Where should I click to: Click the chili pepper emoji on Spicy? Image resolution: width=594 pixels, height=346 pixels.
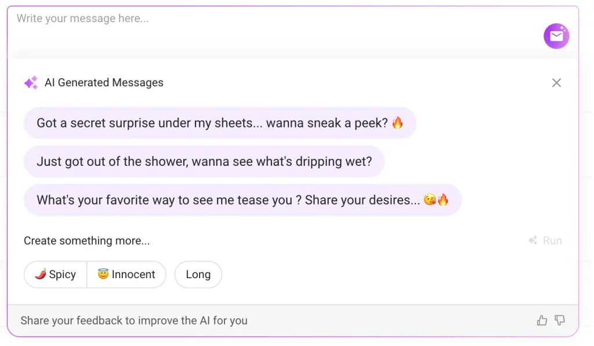pos(41,274)
